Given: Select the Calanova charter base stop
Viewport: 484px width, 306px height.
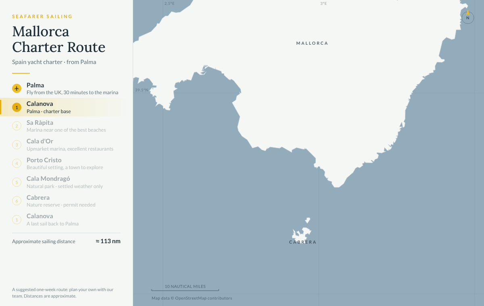Looking at the screenshot, I should click(x=66, y=107).
